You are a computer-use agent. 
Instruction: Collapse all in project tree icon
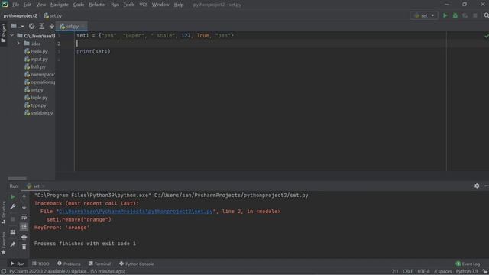[x=51, y=26]
